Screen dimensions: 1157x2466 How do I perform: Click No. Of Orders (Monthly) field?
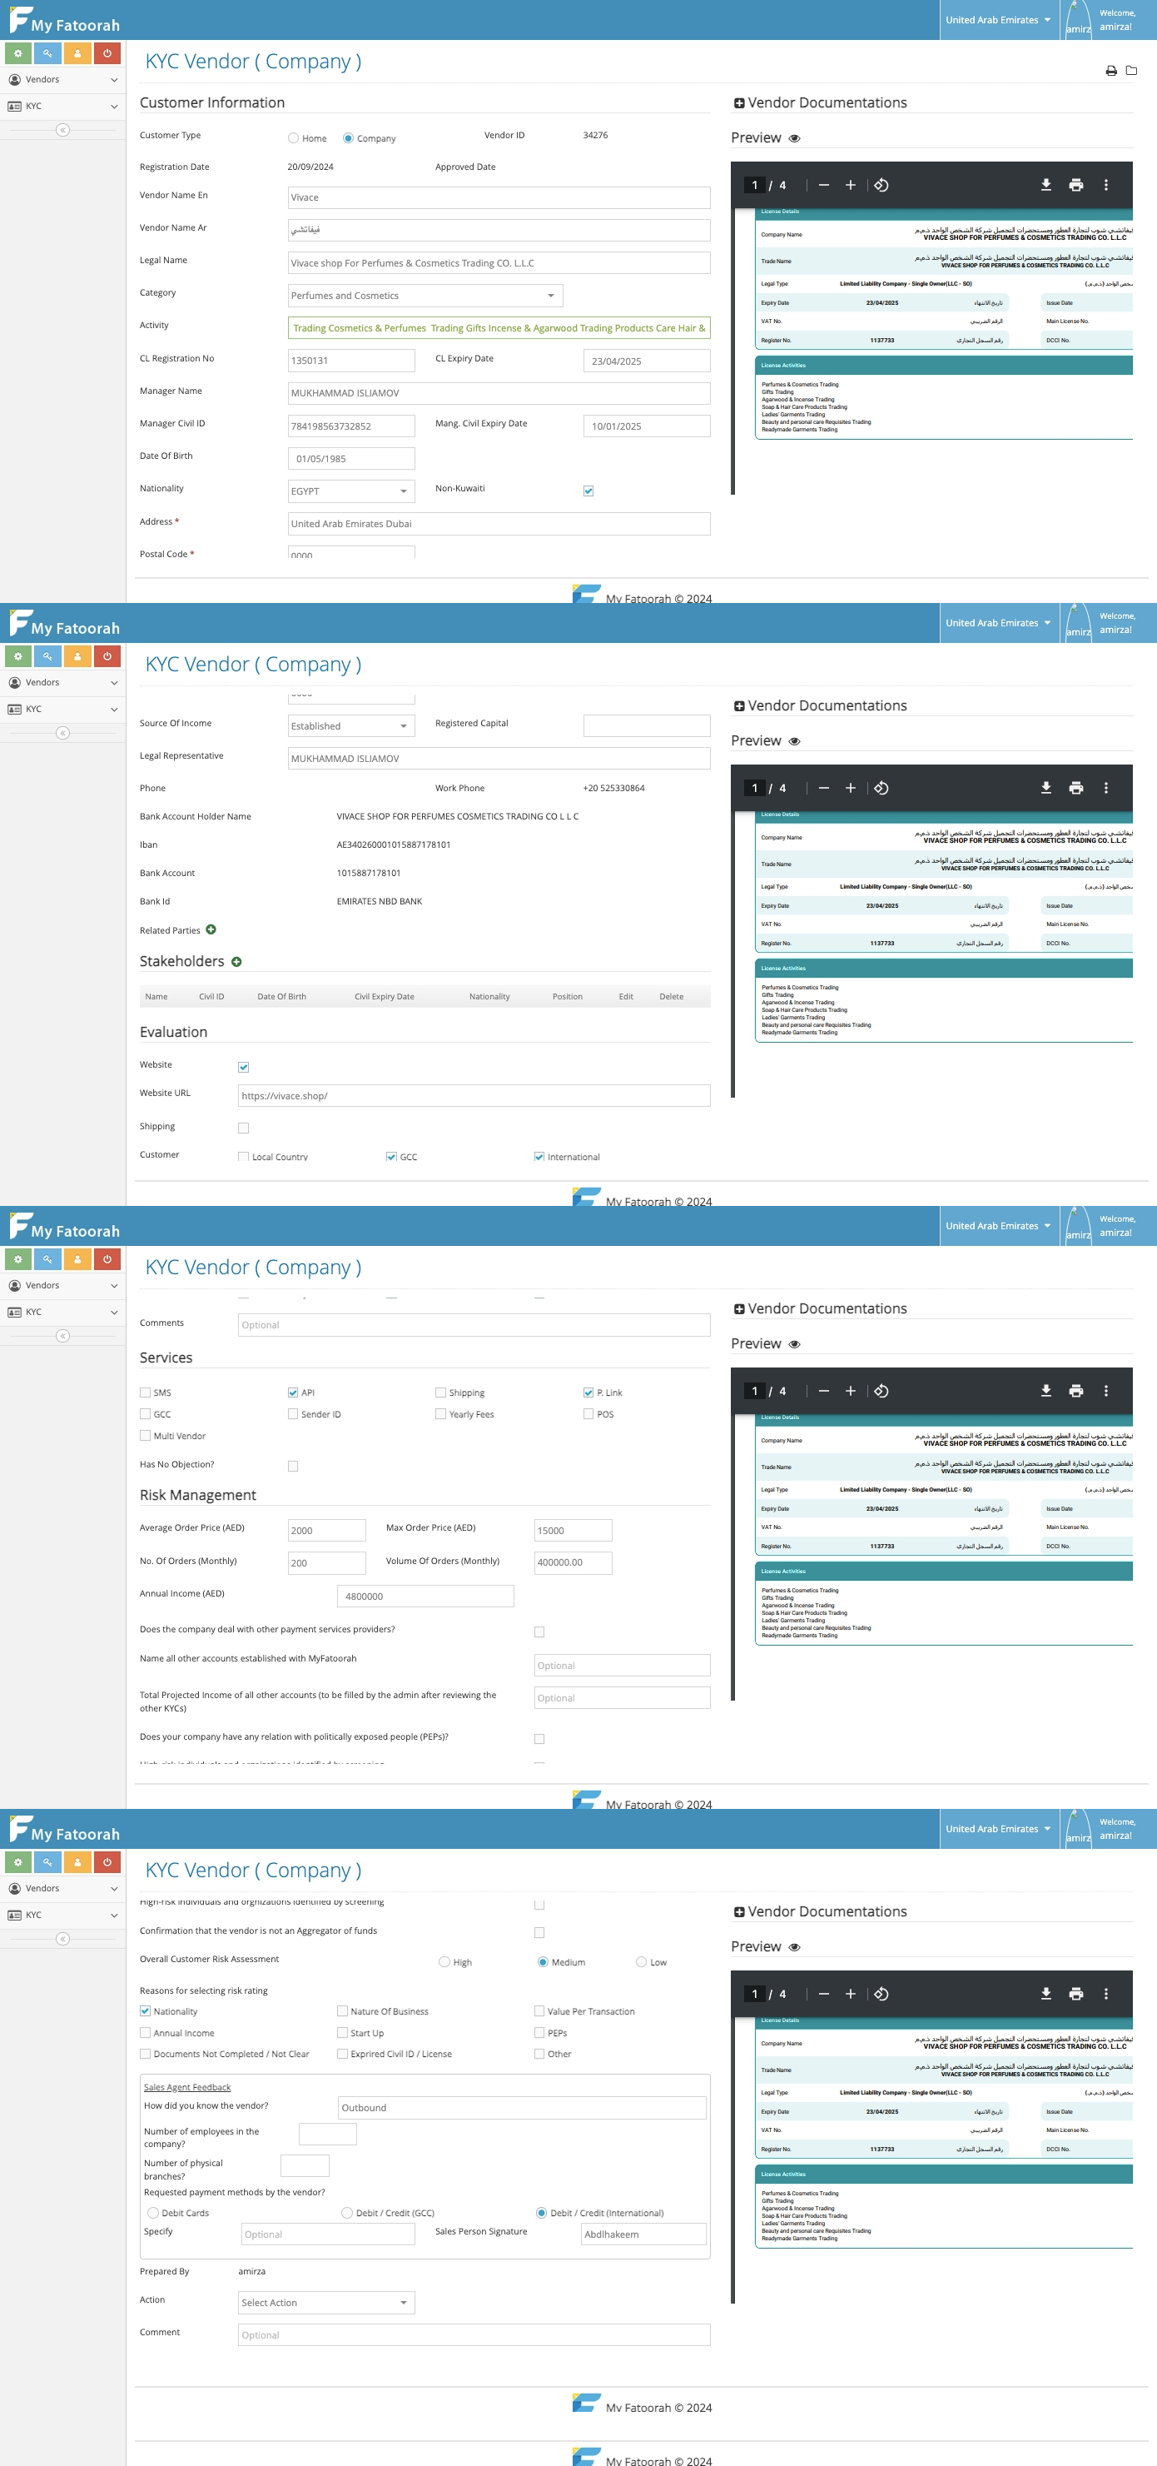pyautogui.click(x=326, y=1562)
